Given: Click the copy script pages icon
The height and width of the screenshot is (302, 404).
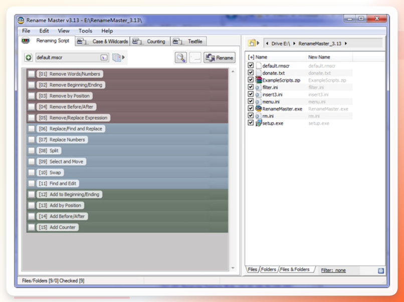Looking at the screenshot, I should click(x=117, y=57).
